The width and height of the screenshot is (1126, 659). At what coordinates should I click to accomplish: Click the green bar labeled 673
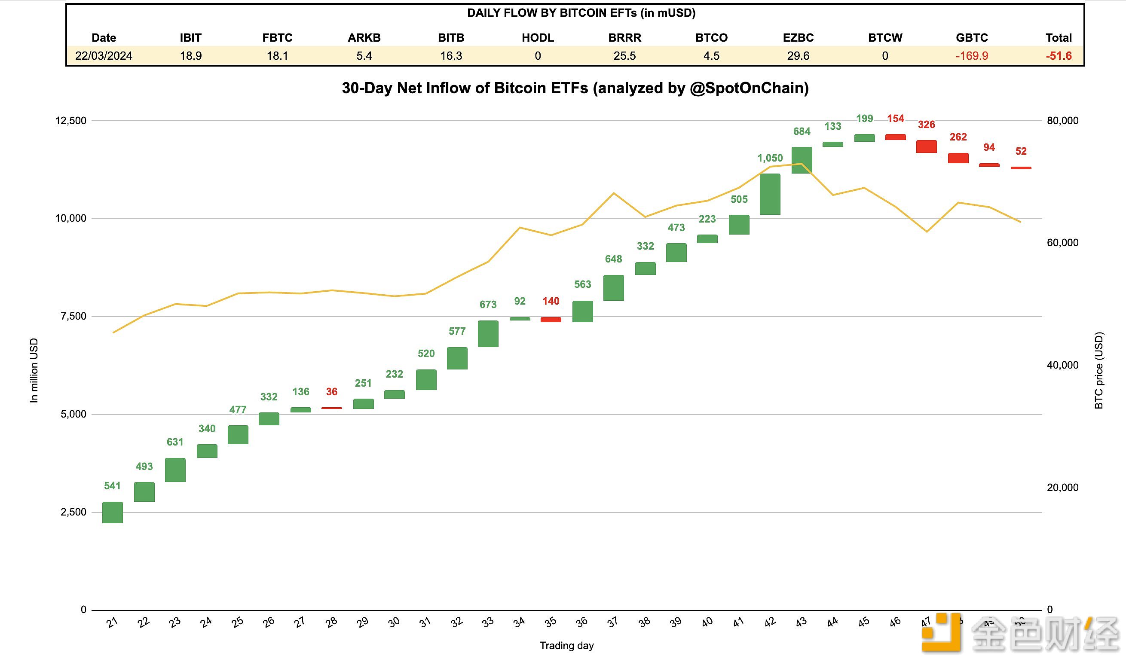488,334
